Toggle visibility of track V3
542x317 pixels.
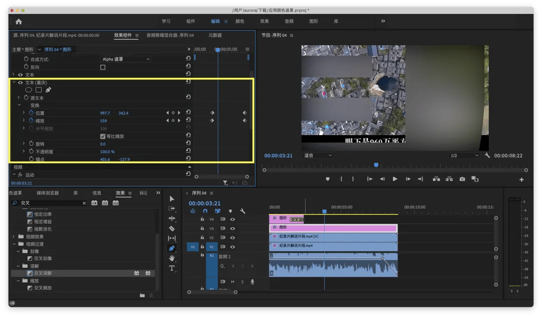[x=233, y=229]
